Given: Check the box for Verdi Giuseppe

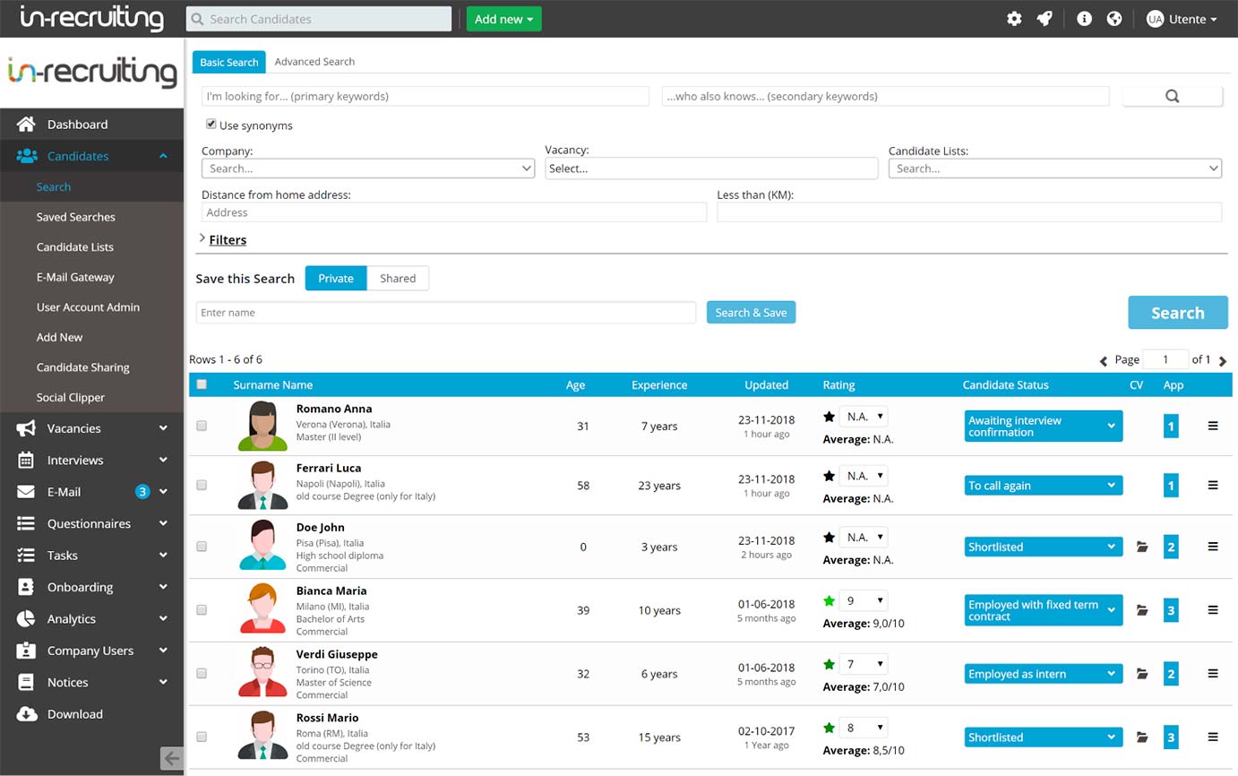Looking at the screenshot, I should tap(202, 673).
